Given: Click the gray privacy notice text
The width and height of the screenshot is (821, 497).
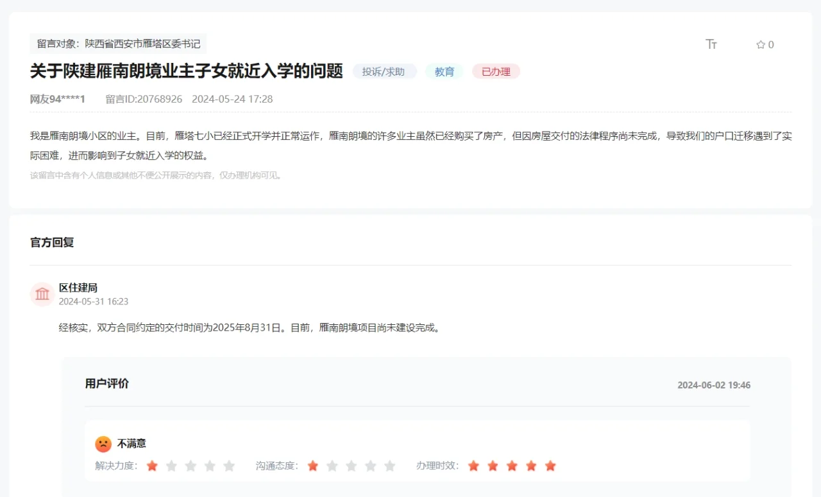Looking at the screenshot, I should (157, 175).
